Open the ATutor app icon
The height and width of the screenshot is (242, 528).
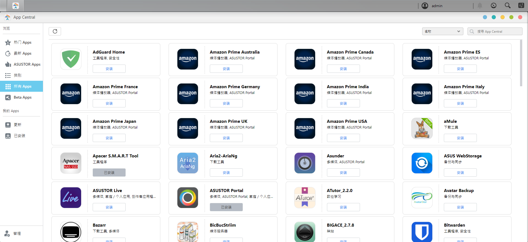[305, 198]
